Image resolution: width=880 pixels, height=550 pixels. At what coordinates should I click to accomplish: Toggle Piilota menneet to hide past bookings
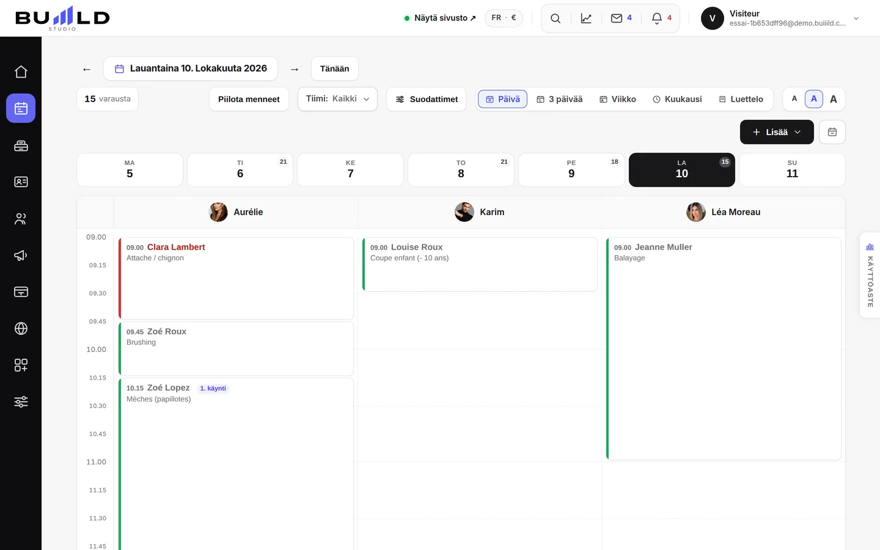(249, 99)
